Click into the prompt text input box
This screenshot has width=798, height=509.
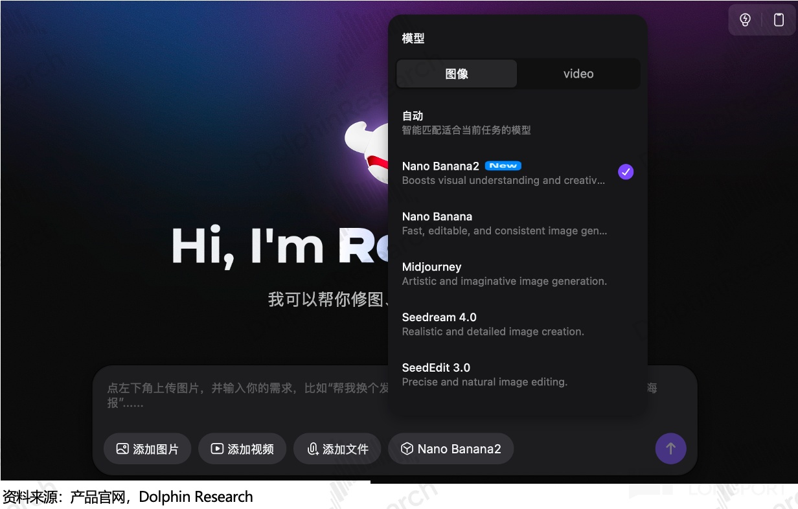click(246, 395)
